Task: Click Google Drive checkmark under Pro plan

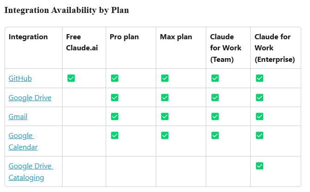Action: 114,97
